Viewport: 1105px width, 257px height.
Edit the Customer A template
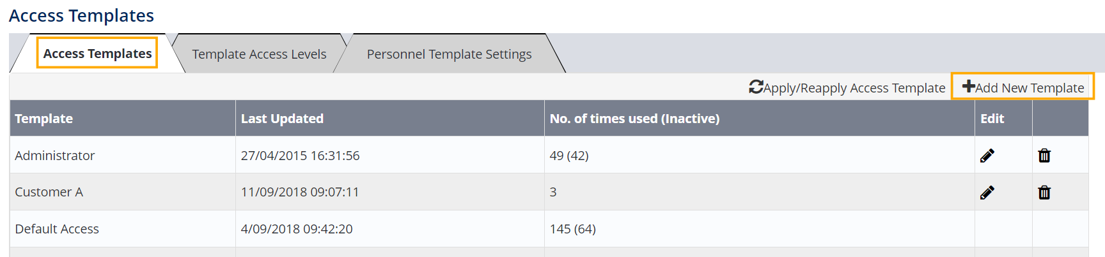point(987,193)
